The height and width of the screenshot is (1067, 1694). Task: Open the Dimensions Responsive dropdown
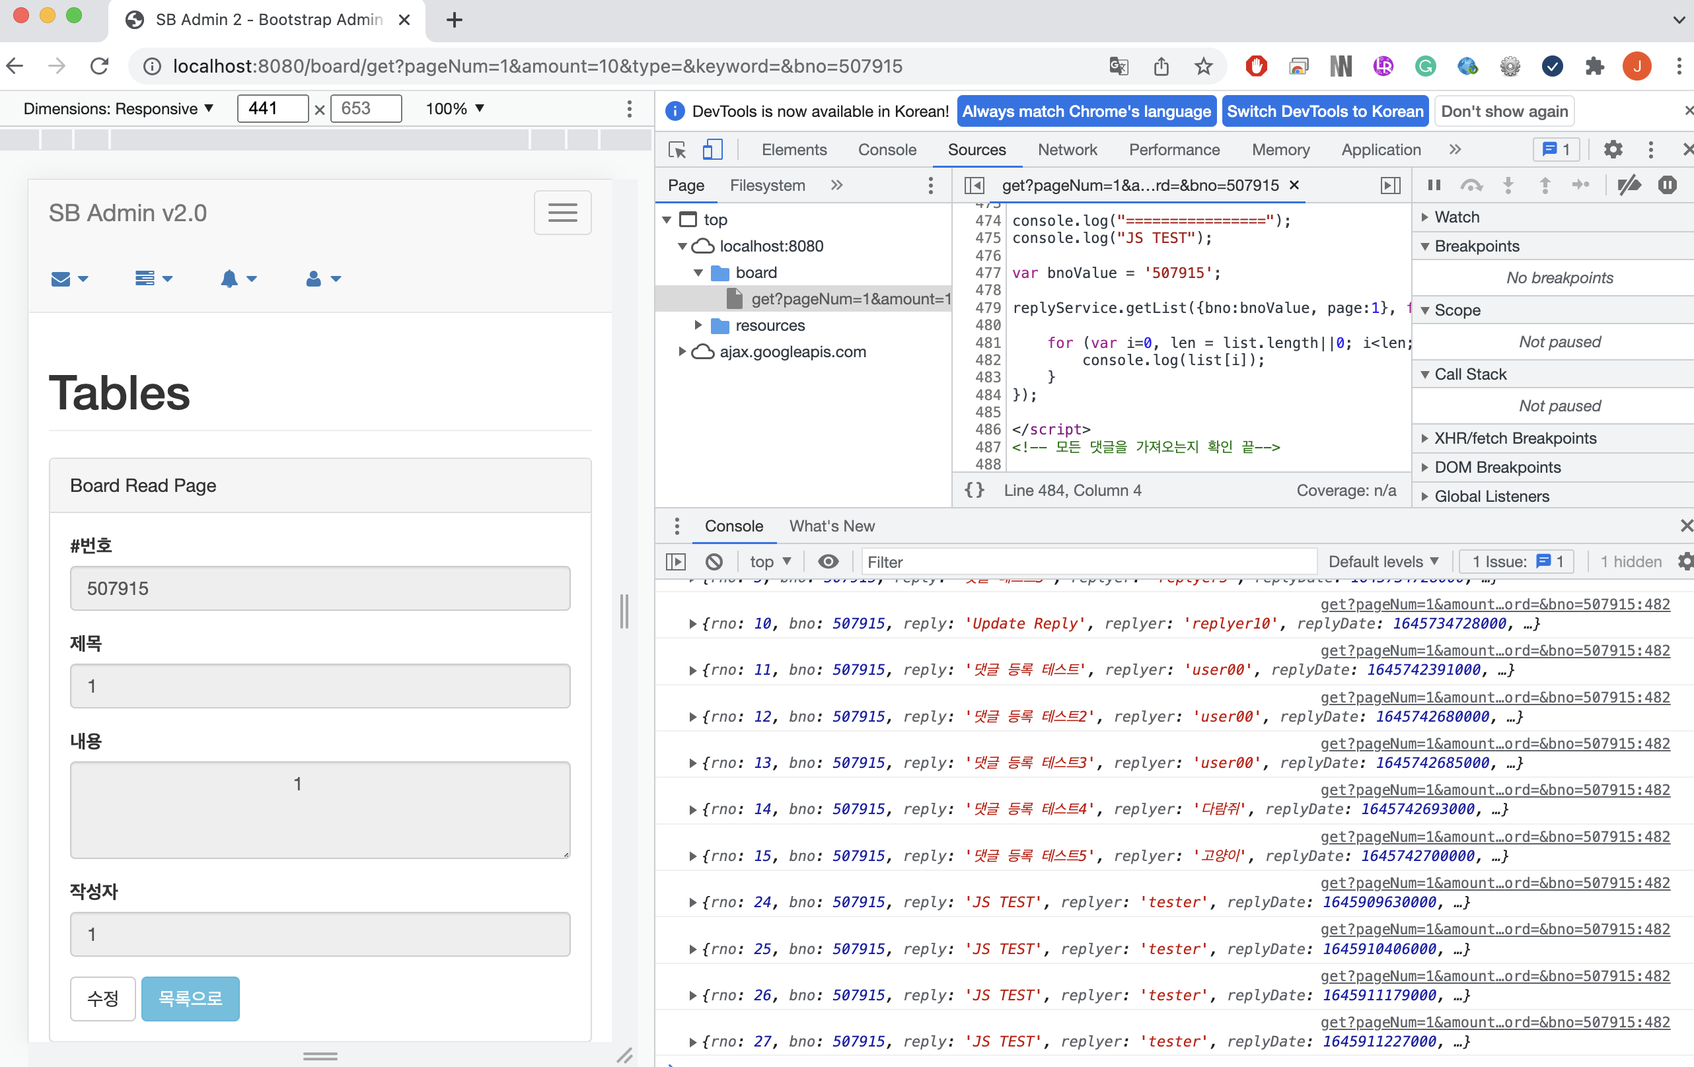coord(118,108)
